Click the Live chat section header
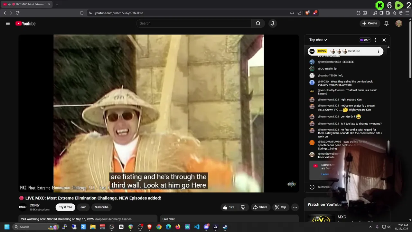This screenshot has width=412, height=232. [x=169, y=219]
